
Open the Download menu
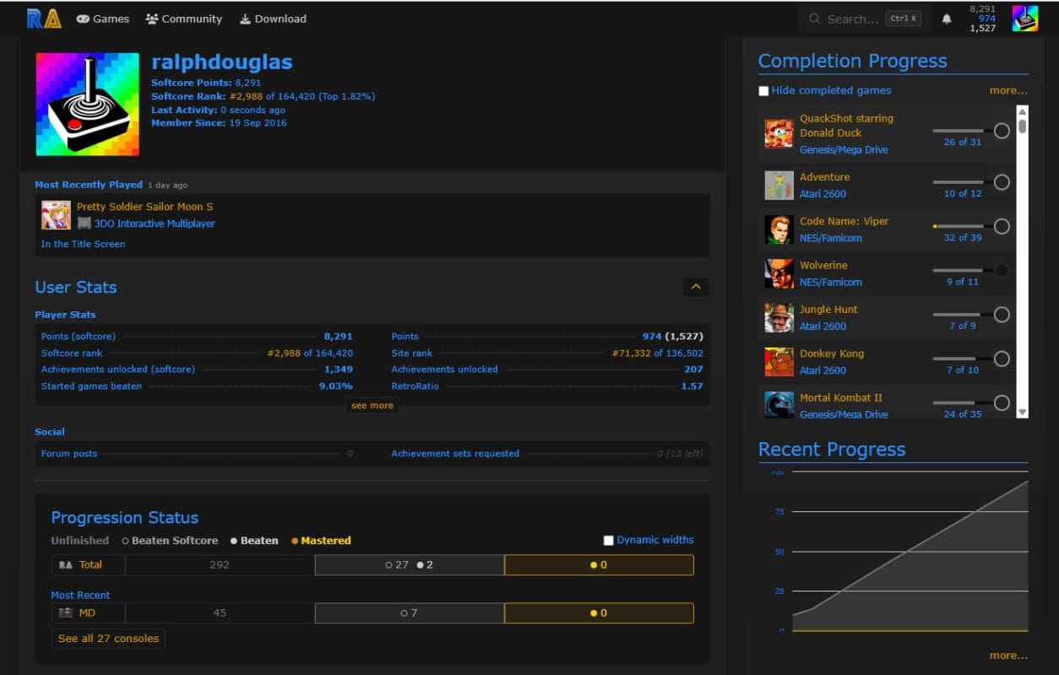(x=273, y=19)
